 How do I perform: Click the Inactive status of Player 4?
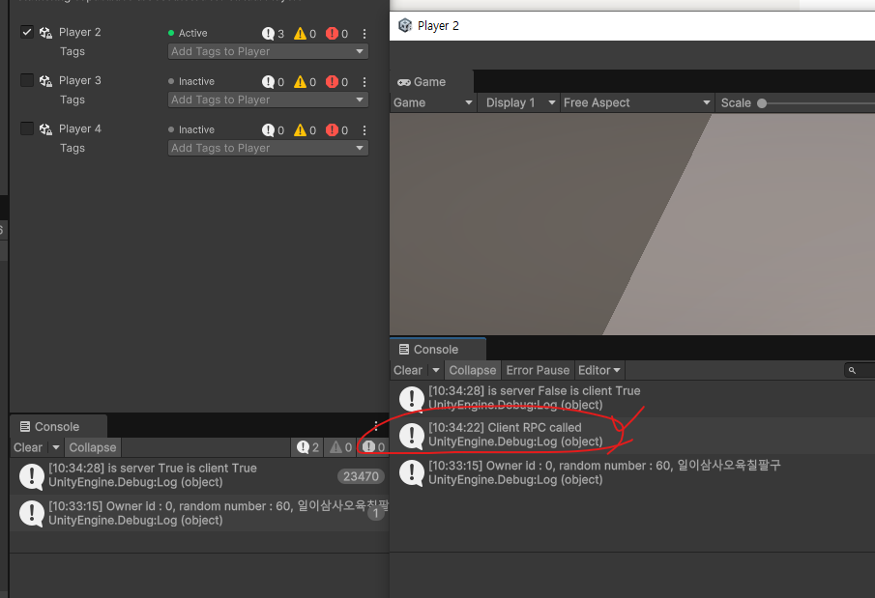(191, 130)
